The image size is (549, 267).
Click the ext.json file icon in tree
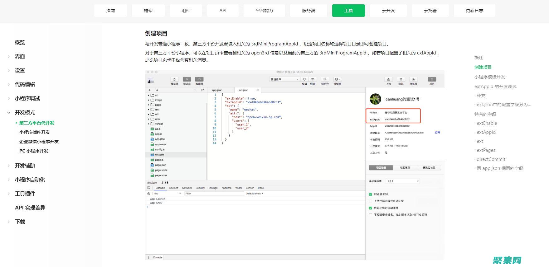152,155
